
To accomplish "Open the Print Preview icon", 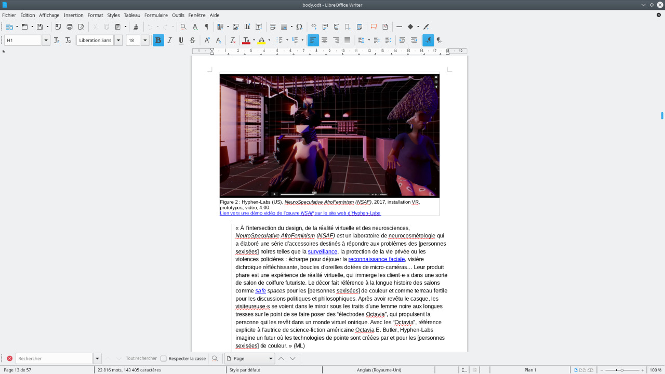I will [x=81, y=26].
